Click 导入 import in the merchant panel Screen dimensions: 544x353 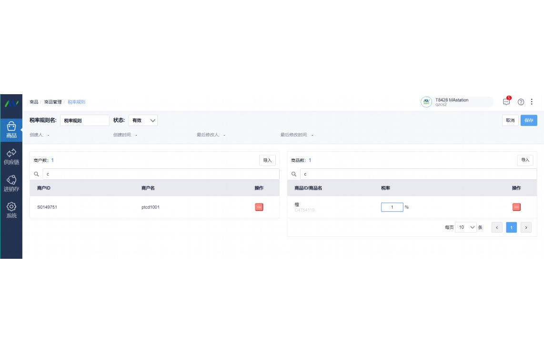pos(267,160)
